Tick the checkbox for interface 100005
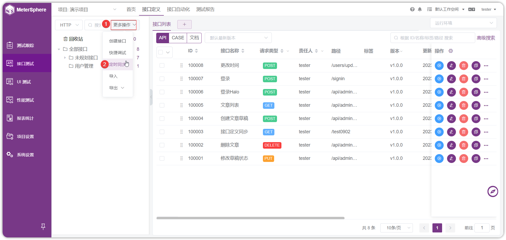This screenshot has width=506, height=240. point(162,105)
